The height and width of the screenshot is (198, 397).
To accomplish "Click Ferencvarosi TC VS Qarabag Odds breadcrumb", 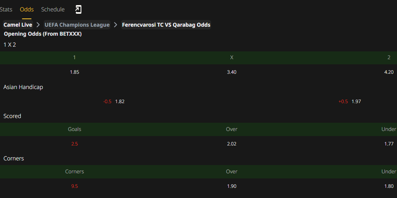I will click(x=166, y=25).
